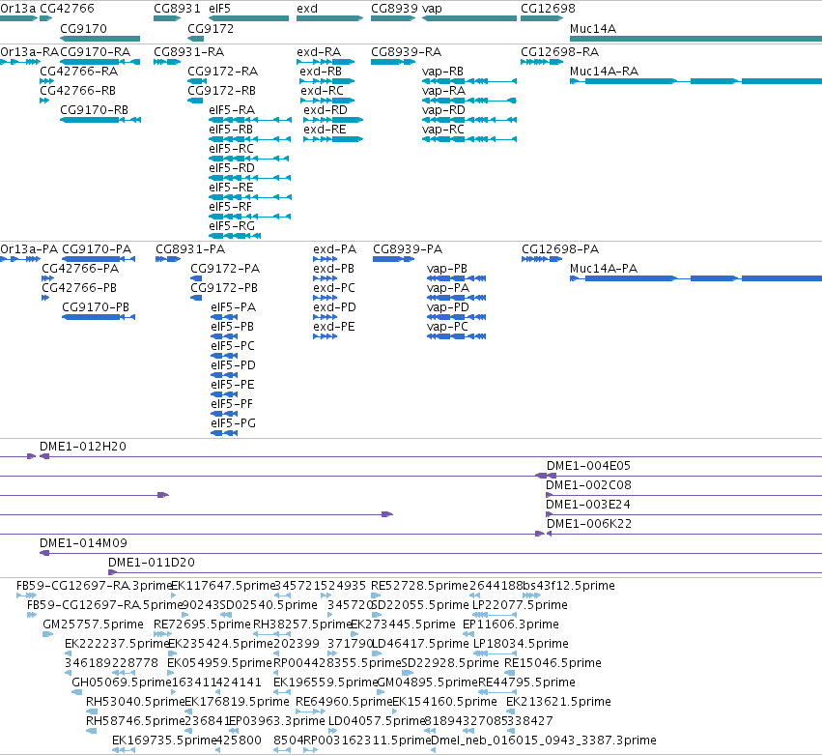Select the vap-RB transcript label
The image size is (822, 755).
tap(442, 71)
